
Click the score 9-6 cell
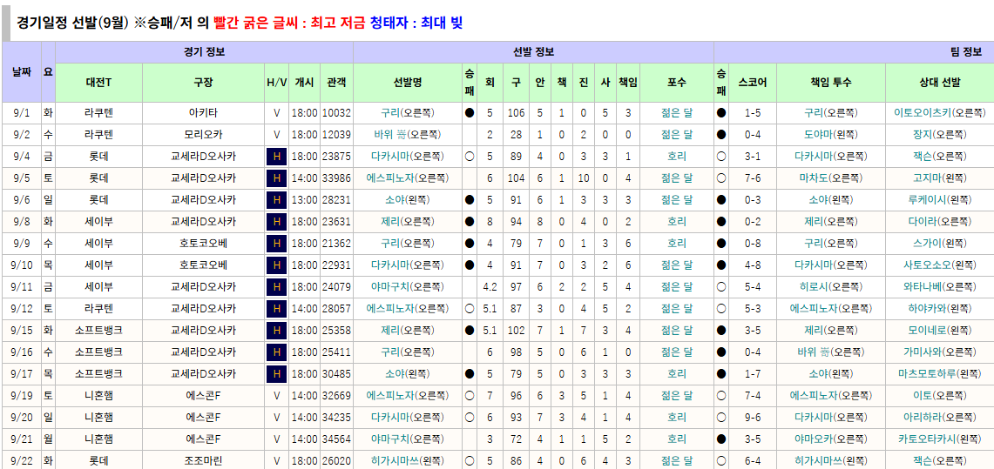click(x=753, y=418)
